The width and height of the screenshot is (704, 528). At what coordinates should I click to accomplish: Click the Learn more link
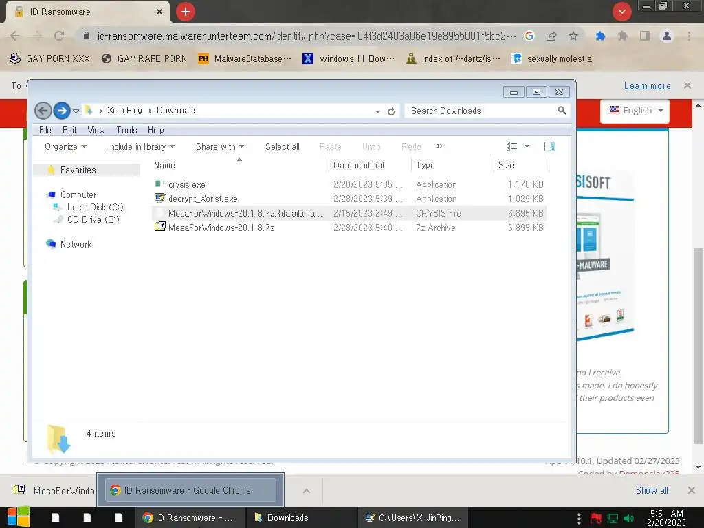[647, 85]
